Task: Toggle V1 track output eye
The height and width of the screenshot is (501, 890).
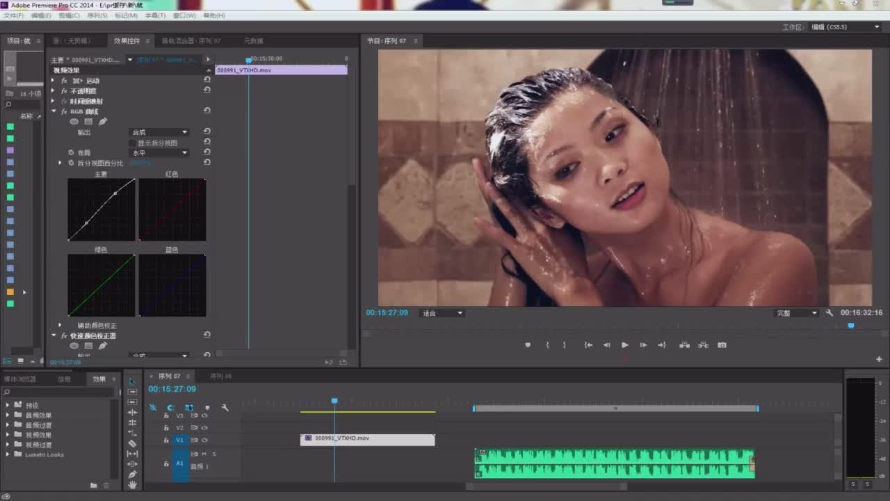Action: [204, 440]
